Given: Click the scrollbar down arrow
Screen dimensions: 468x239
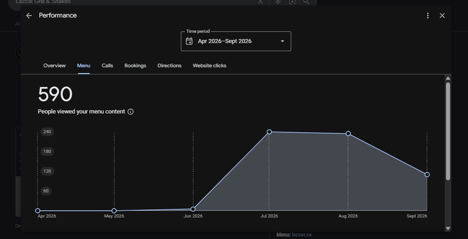Looking at the screenshot, I should pos(448,229).
